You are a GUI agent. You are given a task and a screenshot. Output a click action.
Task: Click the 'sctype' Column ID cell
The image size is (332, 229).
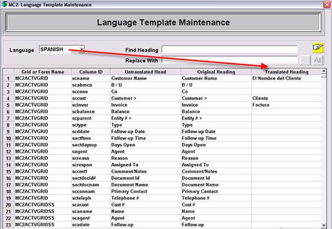[91, 125]
